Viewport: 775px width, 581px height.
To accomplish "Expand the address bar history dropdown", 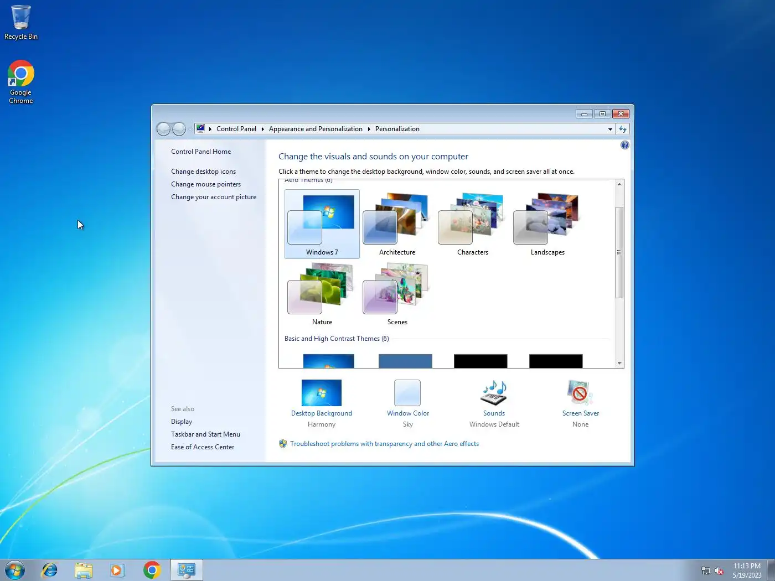I will pos(610,129).
